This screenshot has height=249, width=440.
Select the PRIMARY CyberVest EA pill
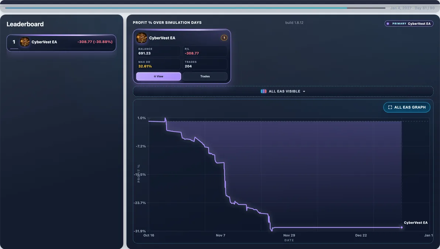coord(409,24)
